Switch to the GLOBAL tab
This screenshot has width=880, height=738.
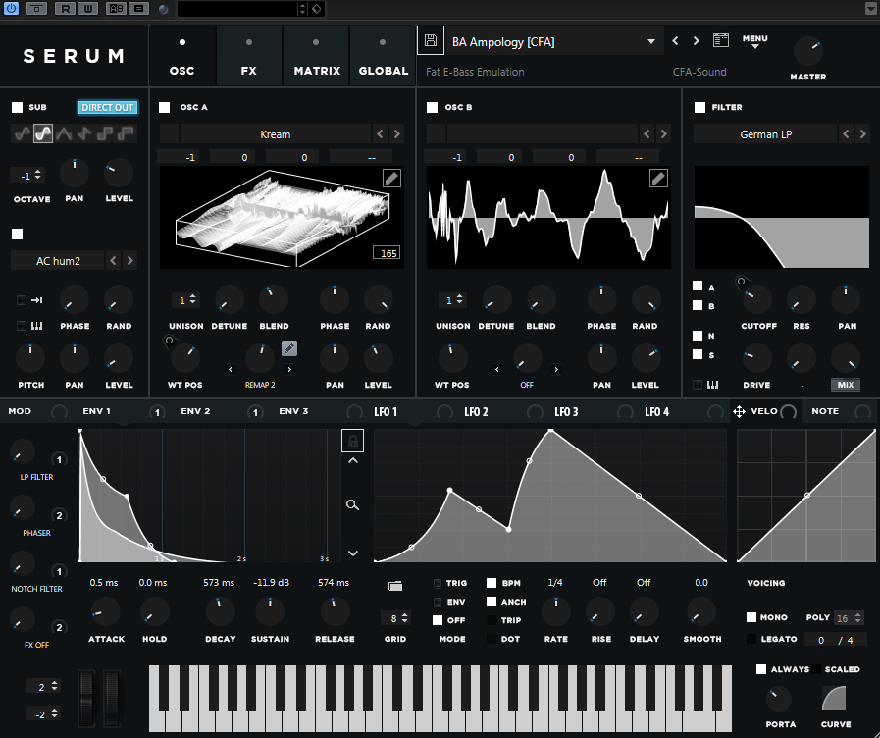click(383, 56)
